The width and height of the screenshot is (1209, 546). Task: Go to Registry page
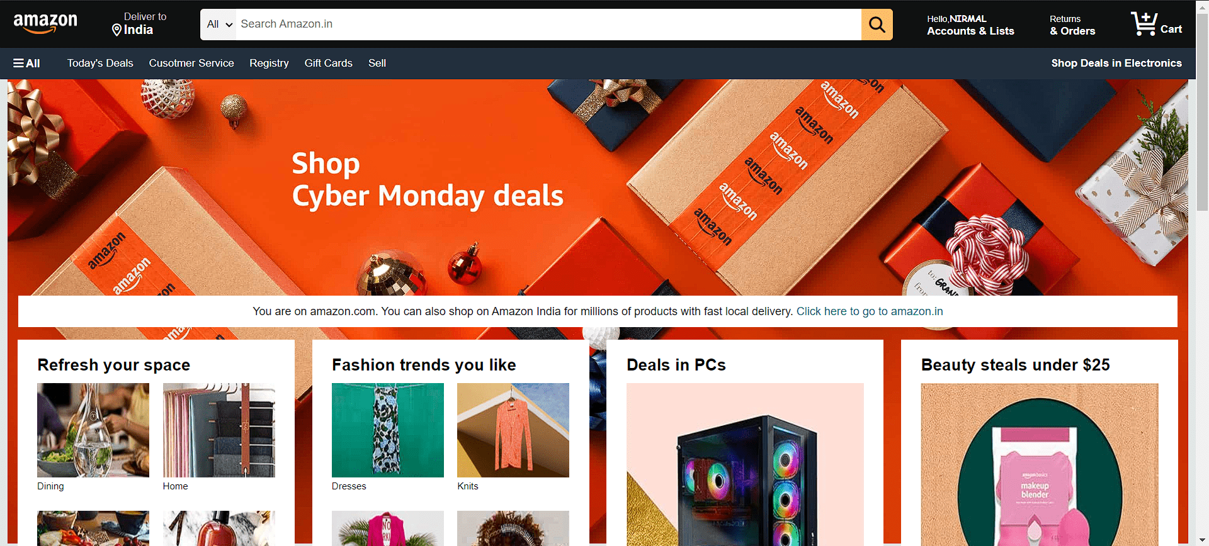(269, 63)
